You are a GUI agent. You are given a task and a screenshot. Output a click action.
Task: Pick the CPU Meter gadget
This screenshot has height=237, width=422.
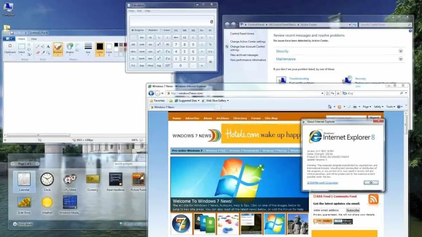(x=70, y=181)
